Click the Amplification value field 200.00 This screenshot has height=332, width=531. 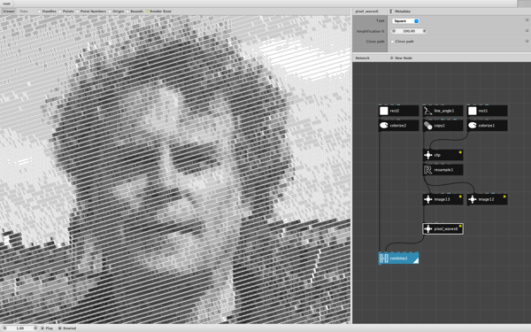point(409,31)
